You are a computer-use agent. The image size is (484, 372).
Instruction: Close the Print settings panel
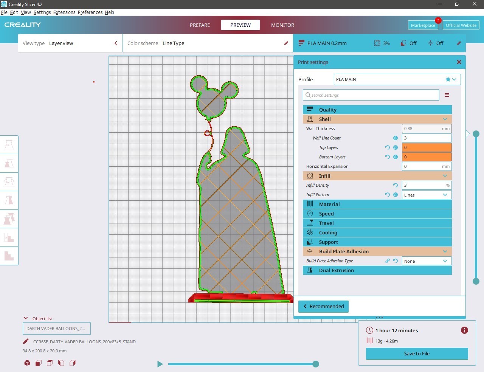(459, 62)
